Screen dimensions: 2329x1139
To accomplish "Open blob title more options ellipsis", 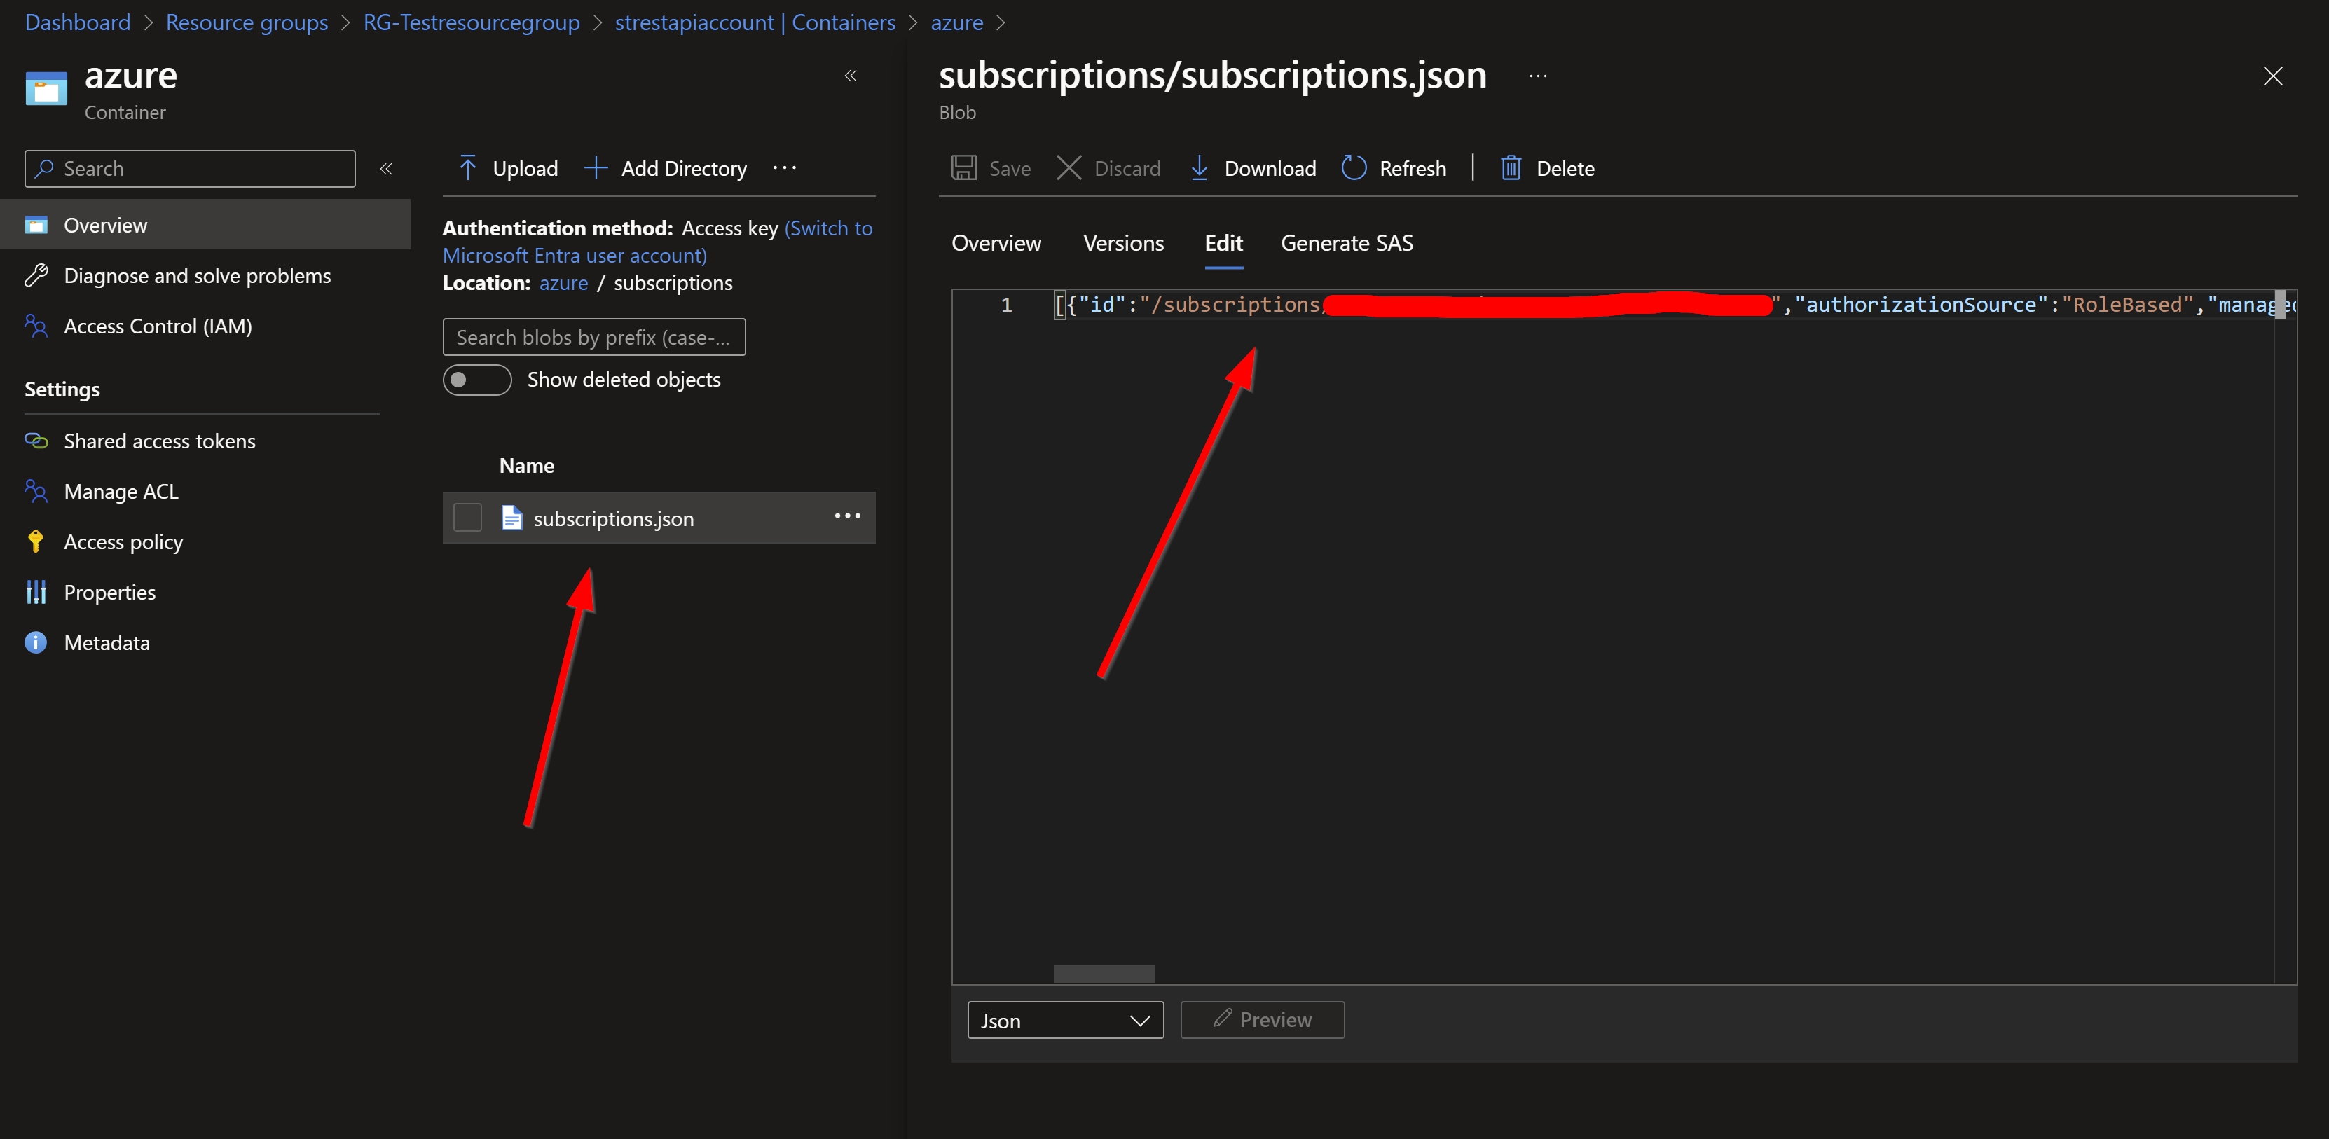I will coord(1538,77).
